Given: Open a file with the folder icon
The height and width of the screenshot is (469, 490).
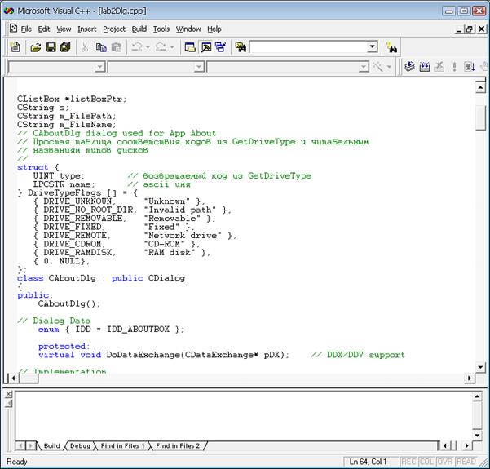Looking at the screenshot, I should coord(36,47).
